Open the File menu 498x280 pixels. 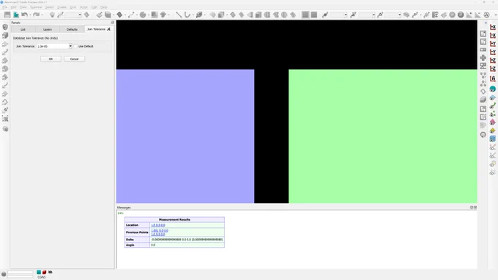[x=5, y=7]
